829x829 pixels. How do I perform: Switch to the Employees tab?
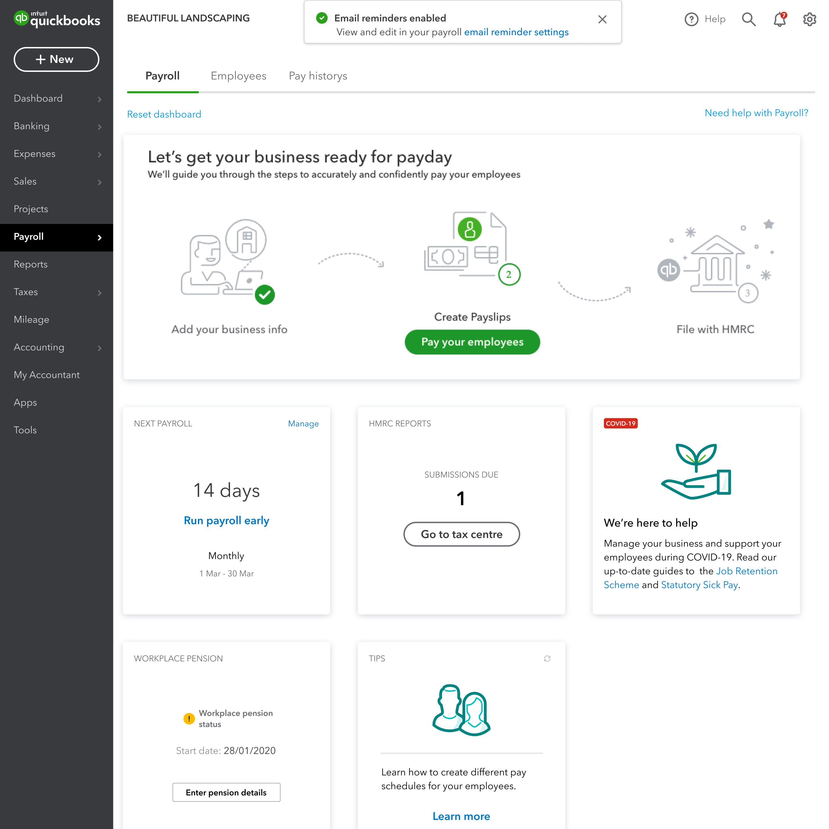pyautogui.click(x=238, y=76)
